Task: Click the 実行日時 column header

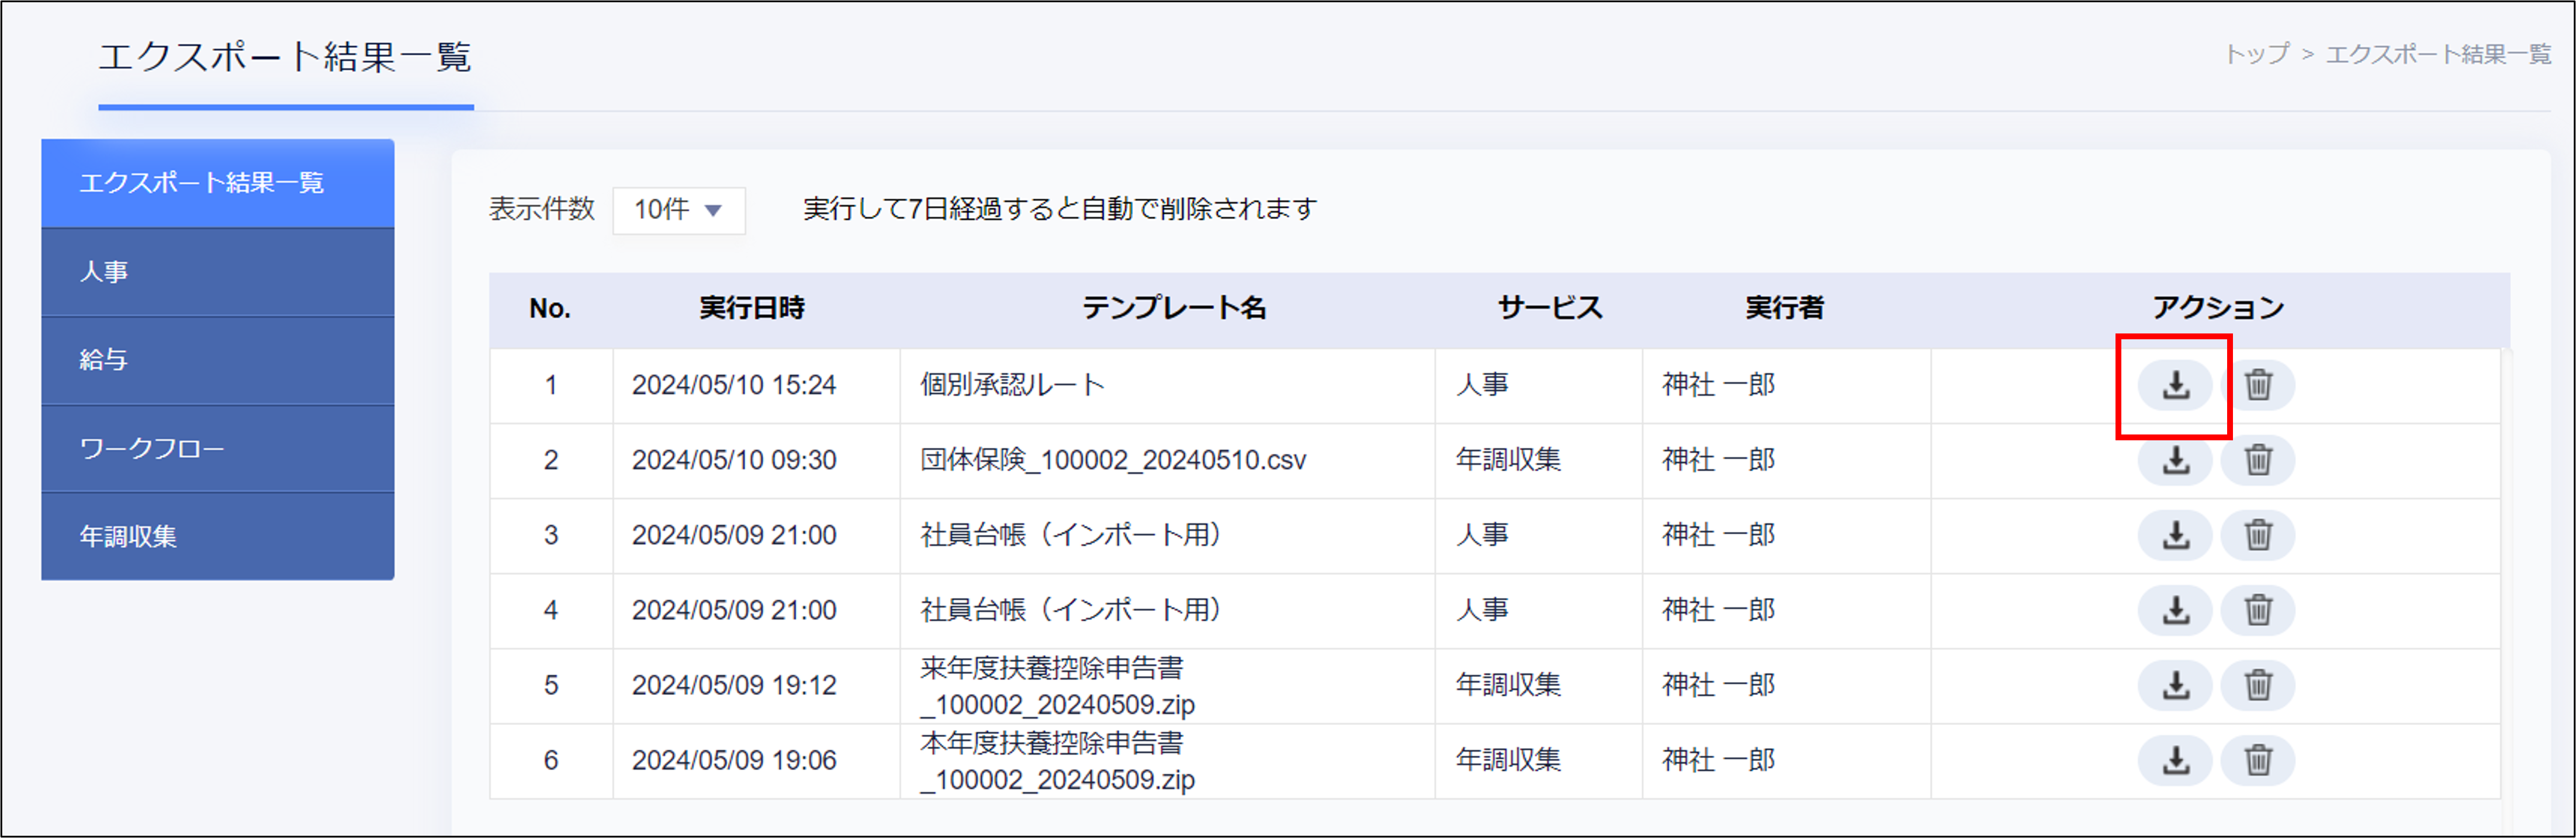Action: (751, 308)
